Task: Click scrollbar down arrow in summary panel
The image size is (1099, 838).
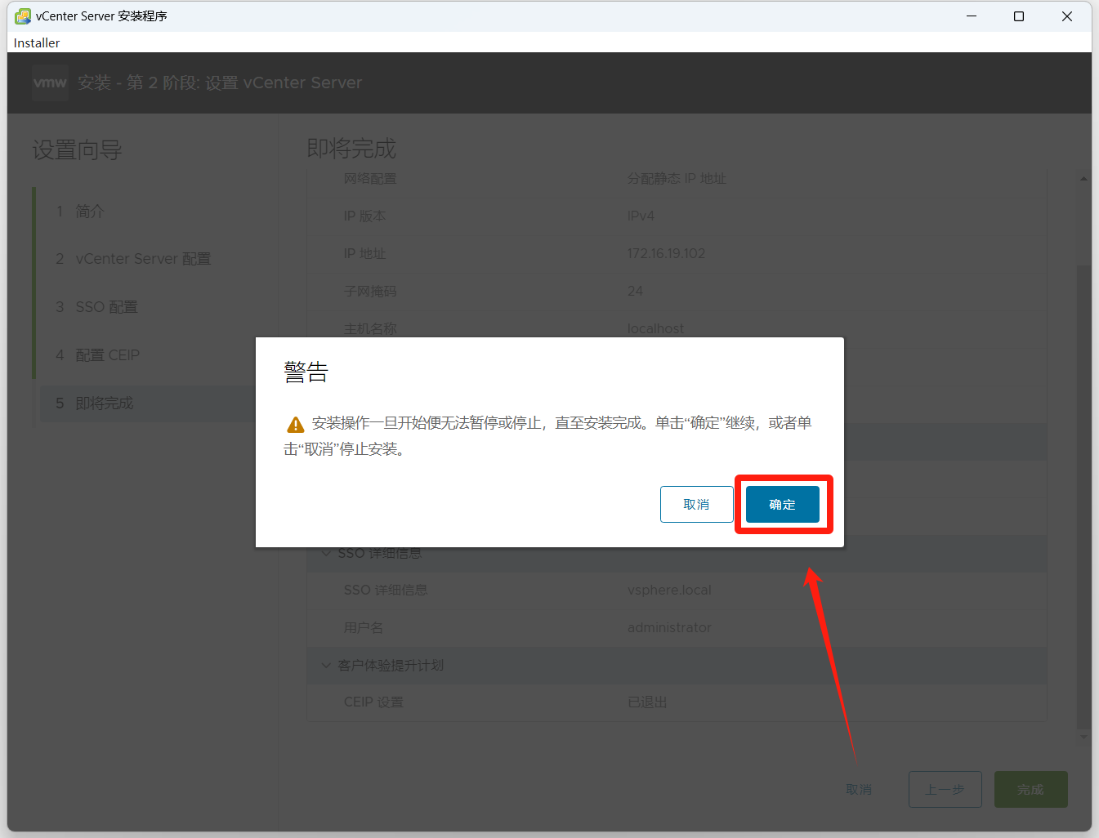Action: [x=1083, y=737]
